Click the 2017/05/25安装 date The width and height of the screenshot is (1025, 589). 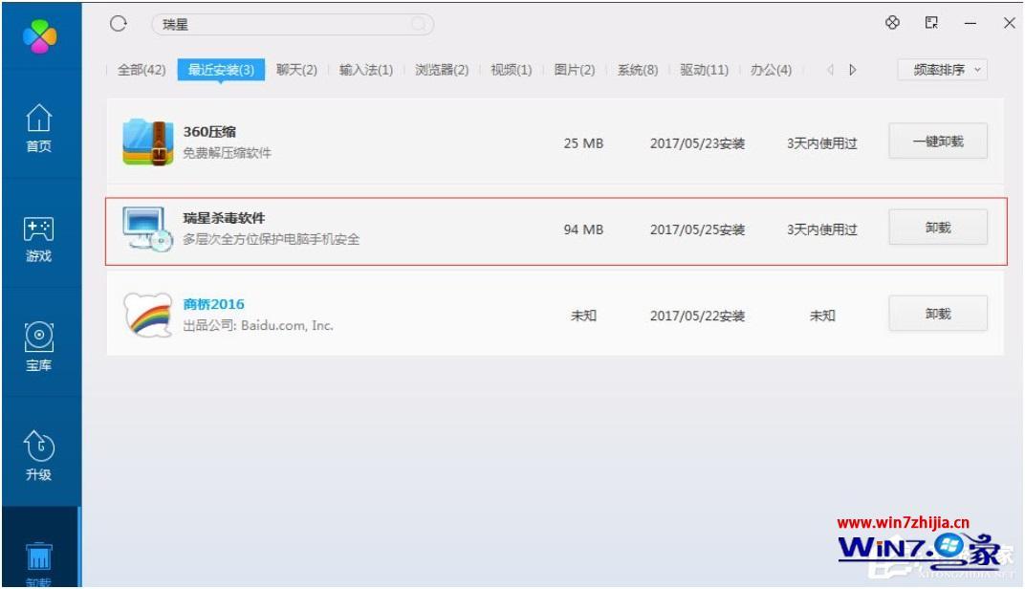coord(697,229)
